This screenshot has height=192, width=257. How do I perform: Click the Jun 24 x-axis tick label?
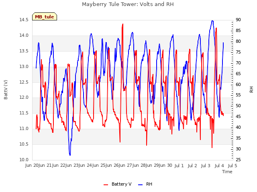(86, 165)
